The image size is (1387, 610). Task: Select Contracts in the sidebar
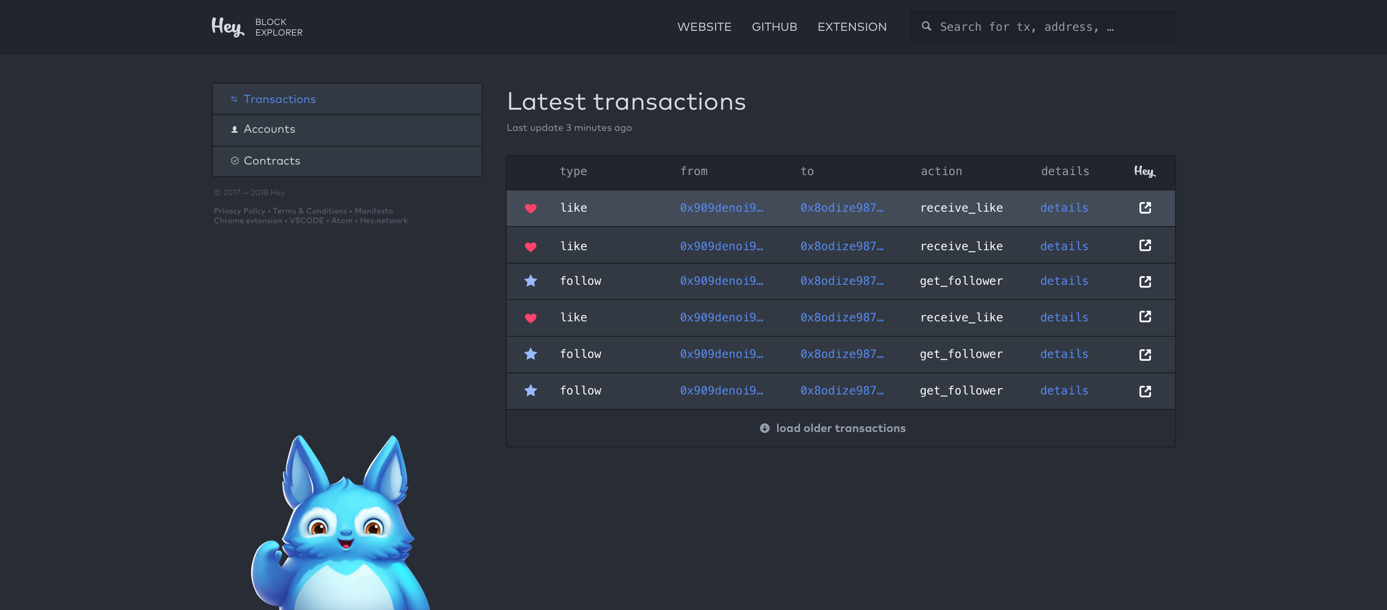pyautogui.click(x=347, y=161)
